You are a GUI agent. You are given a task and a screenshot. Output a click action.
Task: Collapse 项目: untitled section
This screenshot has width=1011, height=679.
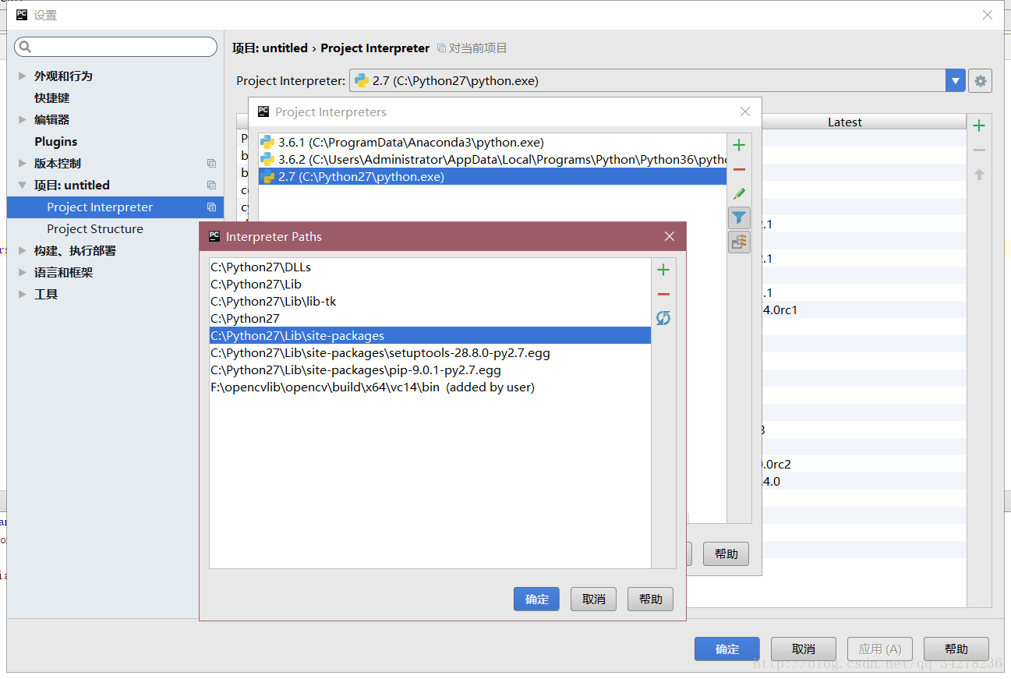point(22,185)
